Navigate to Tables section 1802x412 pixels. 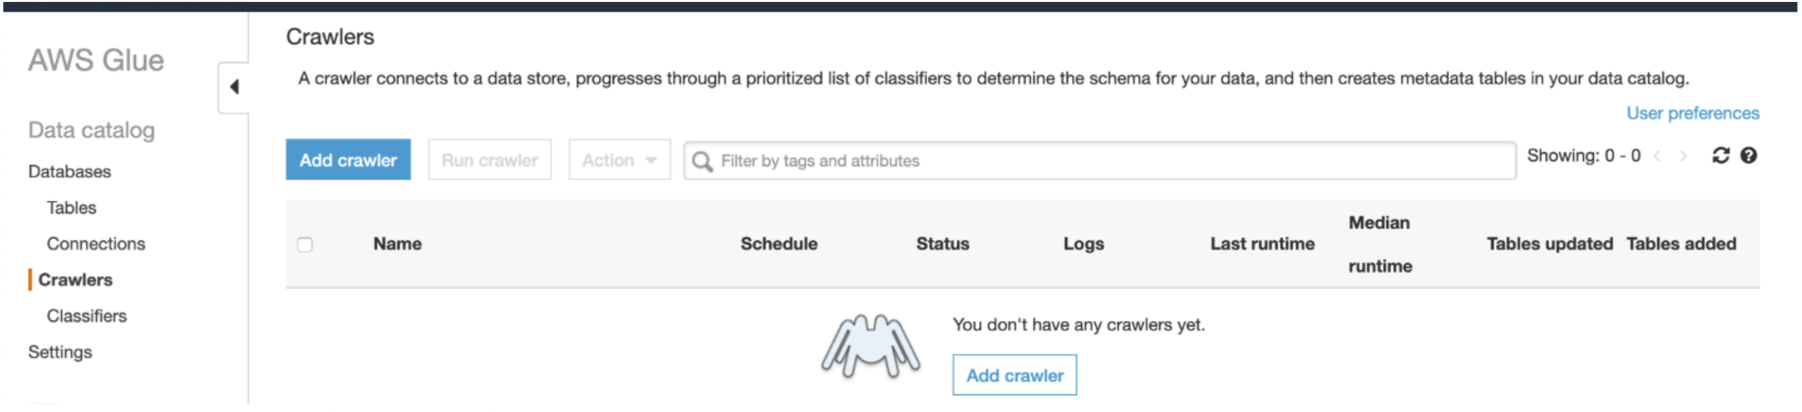click(72, 208)
